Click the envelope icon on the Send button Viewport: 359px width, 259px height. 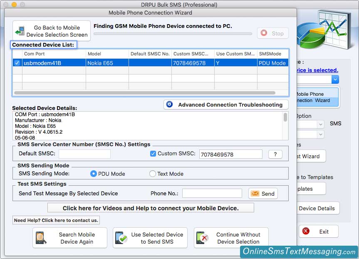point(255,194)
